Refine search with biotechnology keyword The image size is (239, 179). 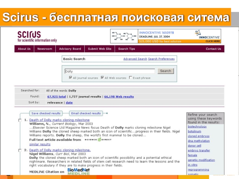pyautogui.click(x=197, y=126)
